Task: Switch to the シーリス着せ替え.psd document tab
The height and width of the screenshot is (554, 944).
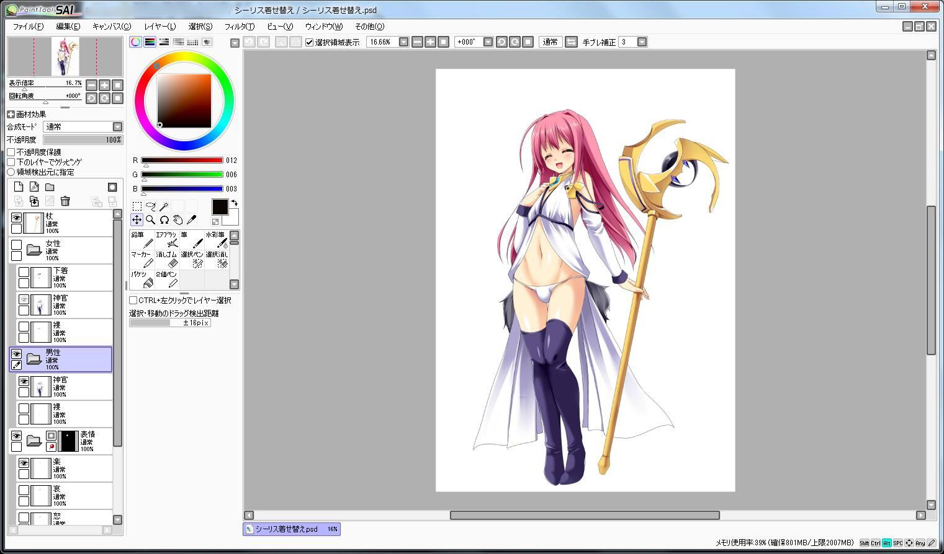Action: click(x=291, y=529)
